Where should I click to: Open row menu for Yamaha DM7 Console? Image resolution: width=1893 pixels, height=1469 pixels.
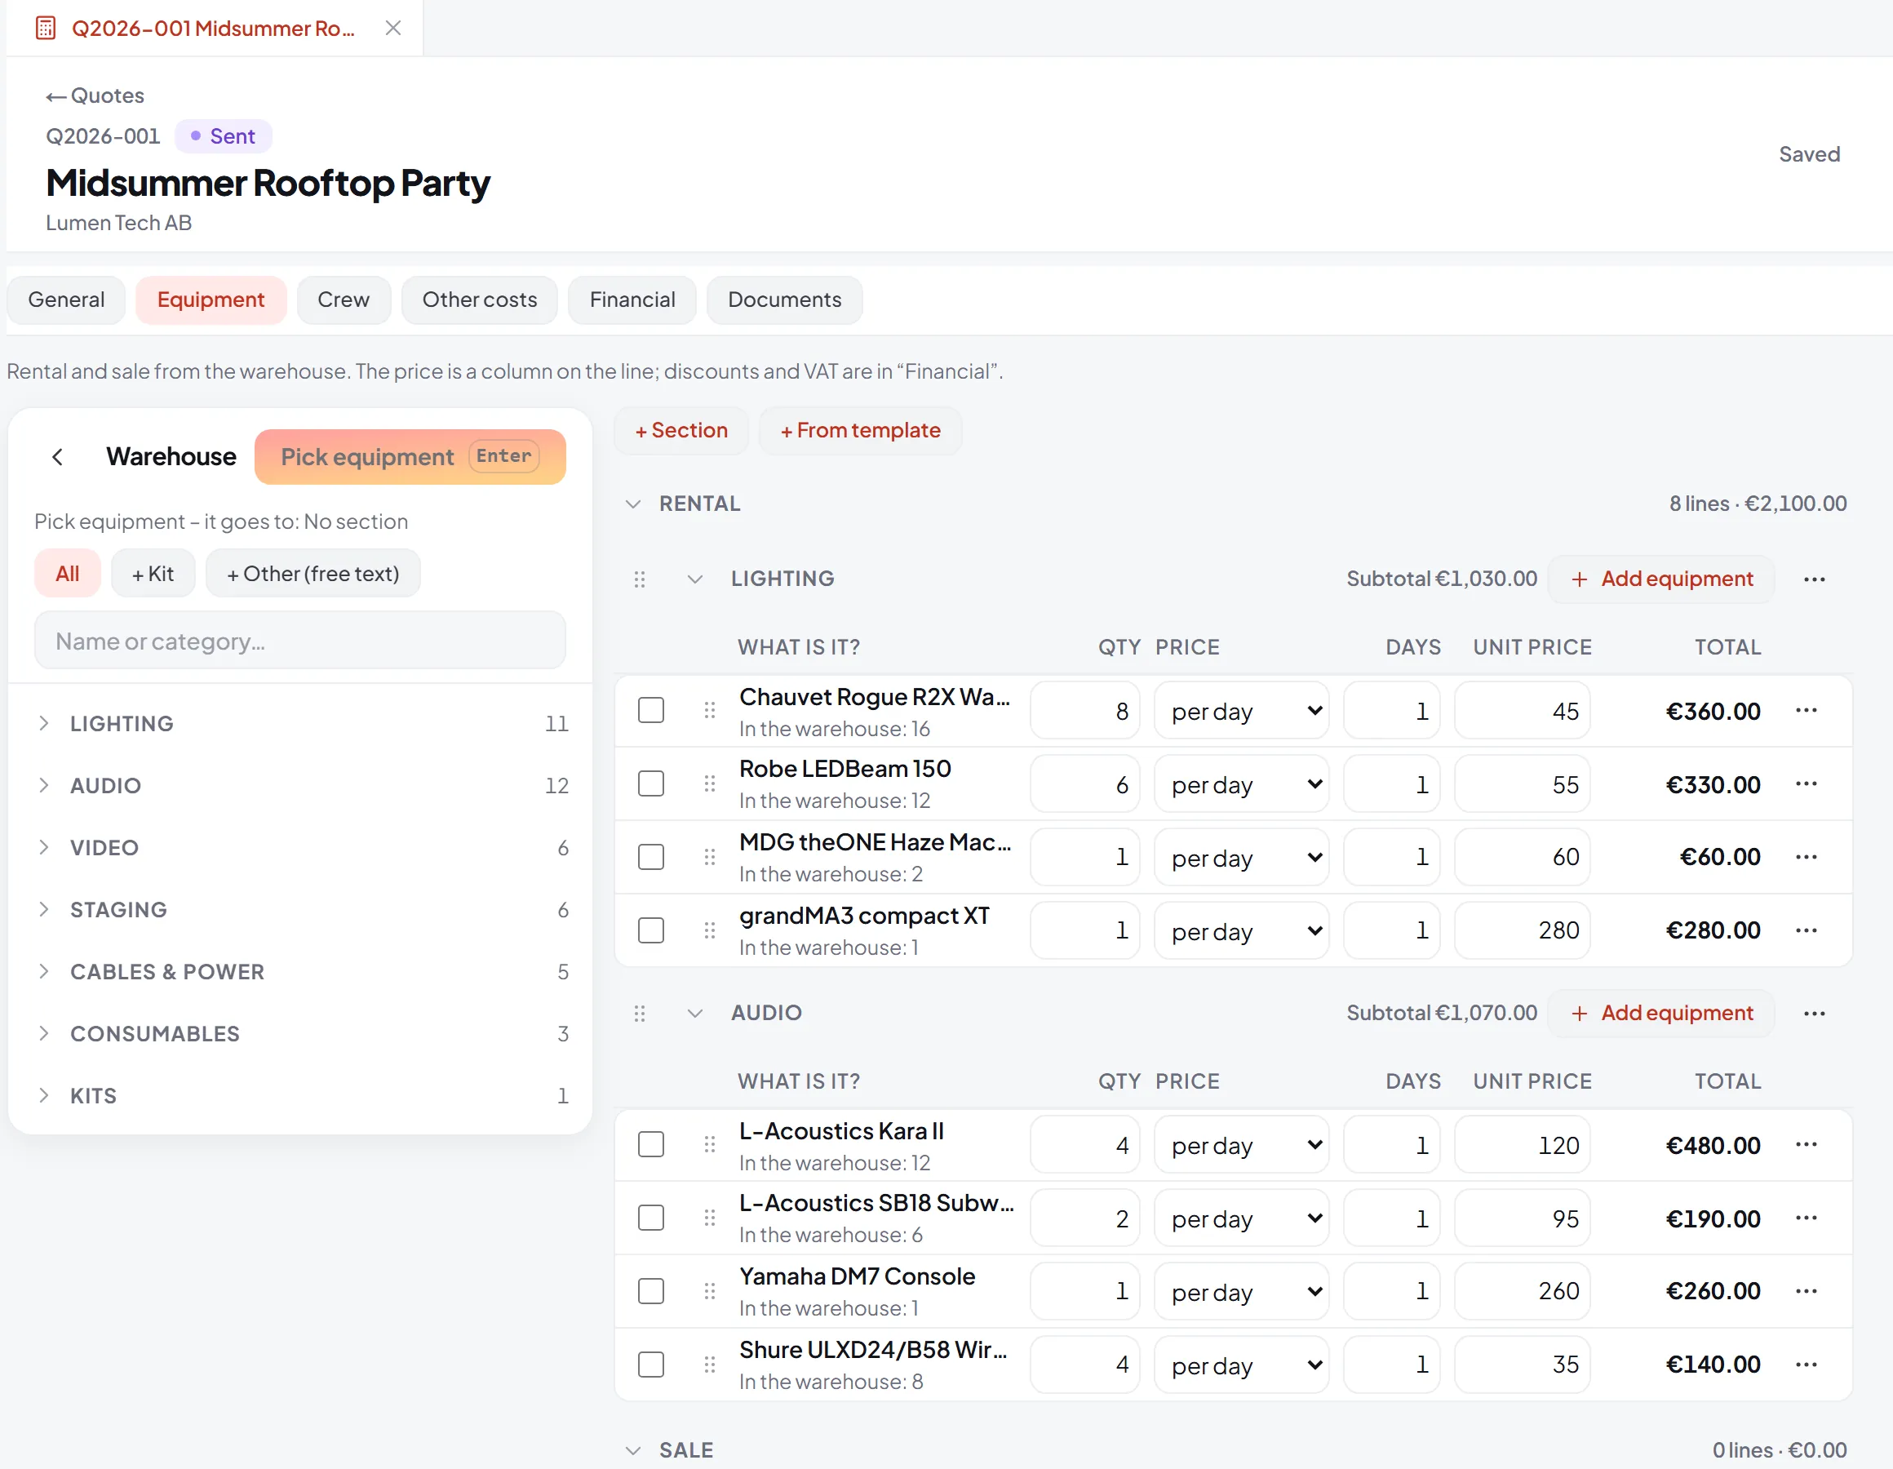[1807, 1291]
